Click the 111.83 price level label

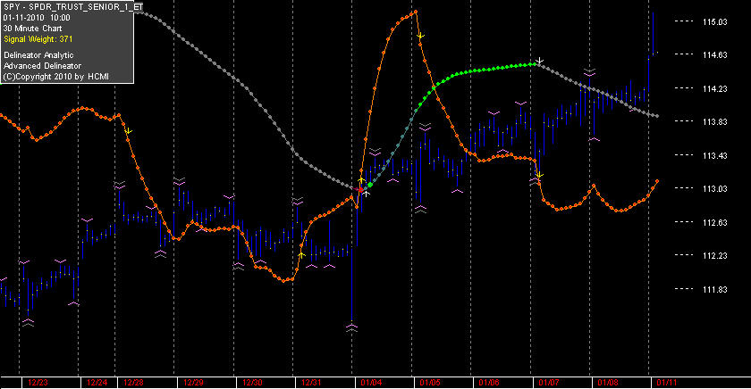(714, 289)
